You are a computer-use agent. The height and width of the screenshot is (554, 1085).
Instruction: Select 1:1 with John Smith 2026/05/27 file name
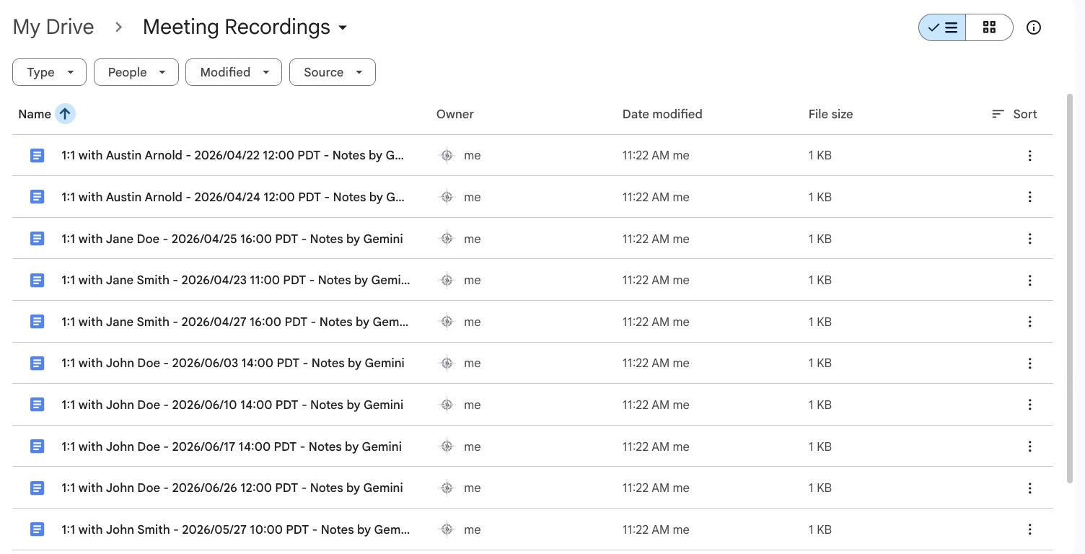(x=236, y=529)
